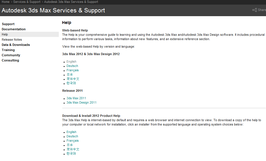The width and height of the screenshot is (266, 161).
Task: Go to Home breadcrumb link
Action: pyautogui.click(x=5, y=2)
